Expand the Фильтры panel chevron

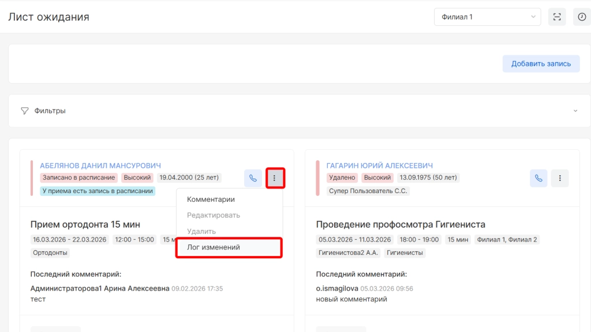click(x=575, y=111)
